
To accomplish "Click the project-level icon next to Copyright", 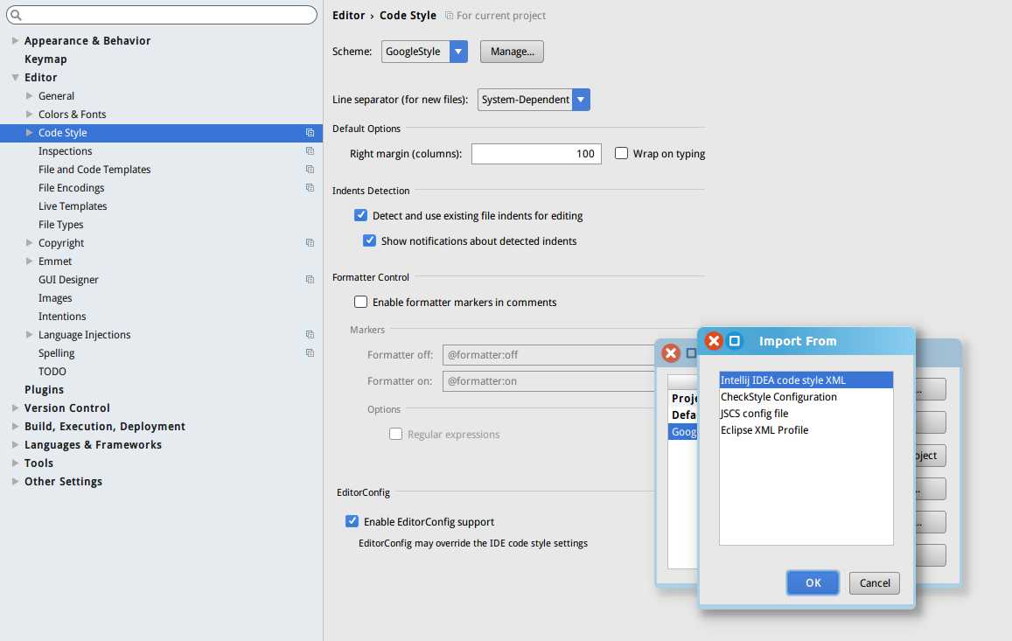I will pos(310,243).
